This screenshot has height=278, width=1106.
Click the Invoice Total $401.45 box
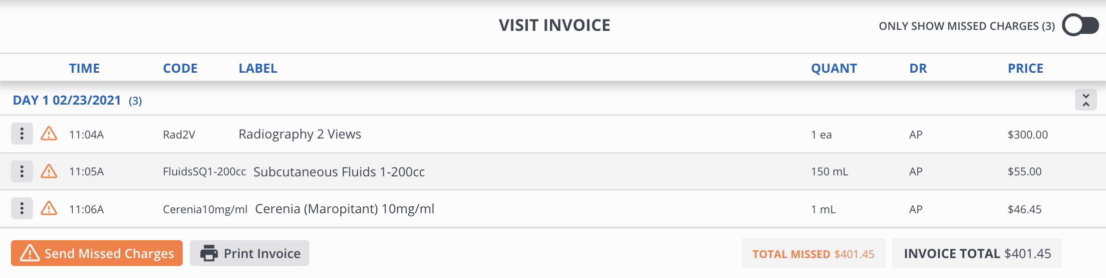point(977,254)
